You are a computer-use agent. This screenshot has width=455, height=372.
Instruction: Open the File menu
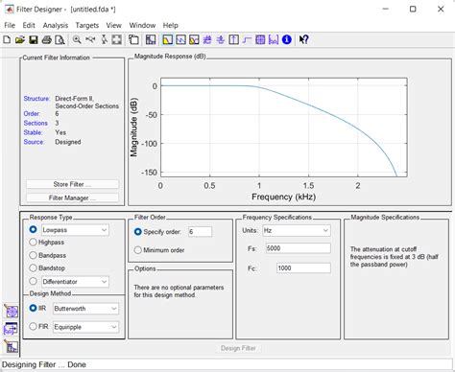[x=10, y=25]
